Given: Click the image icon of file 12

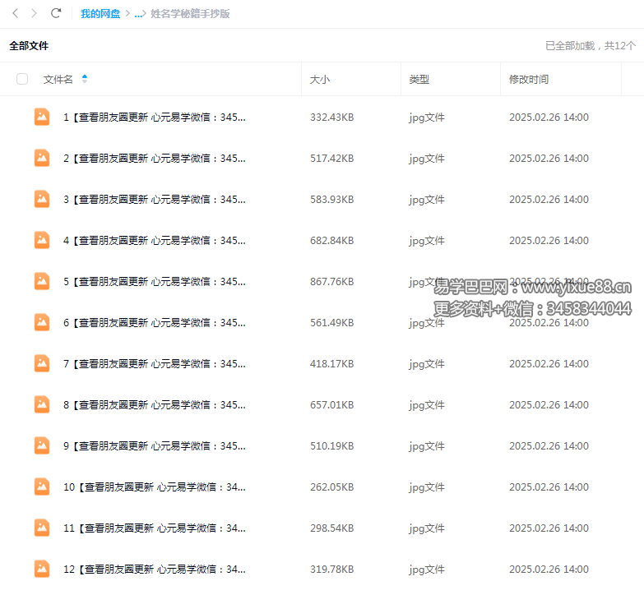Looking at the screenshot, I should tap(42, 569).
